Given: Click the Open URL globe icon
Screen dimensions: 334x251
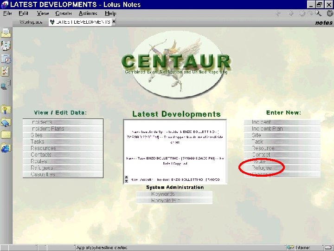Looking at the screenshot, I should [330, 13].
